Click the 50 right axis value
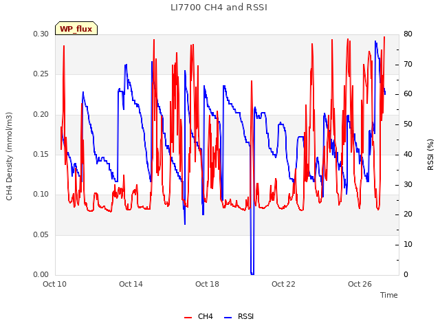Viewport: 440px width, 330px height. 408,124
